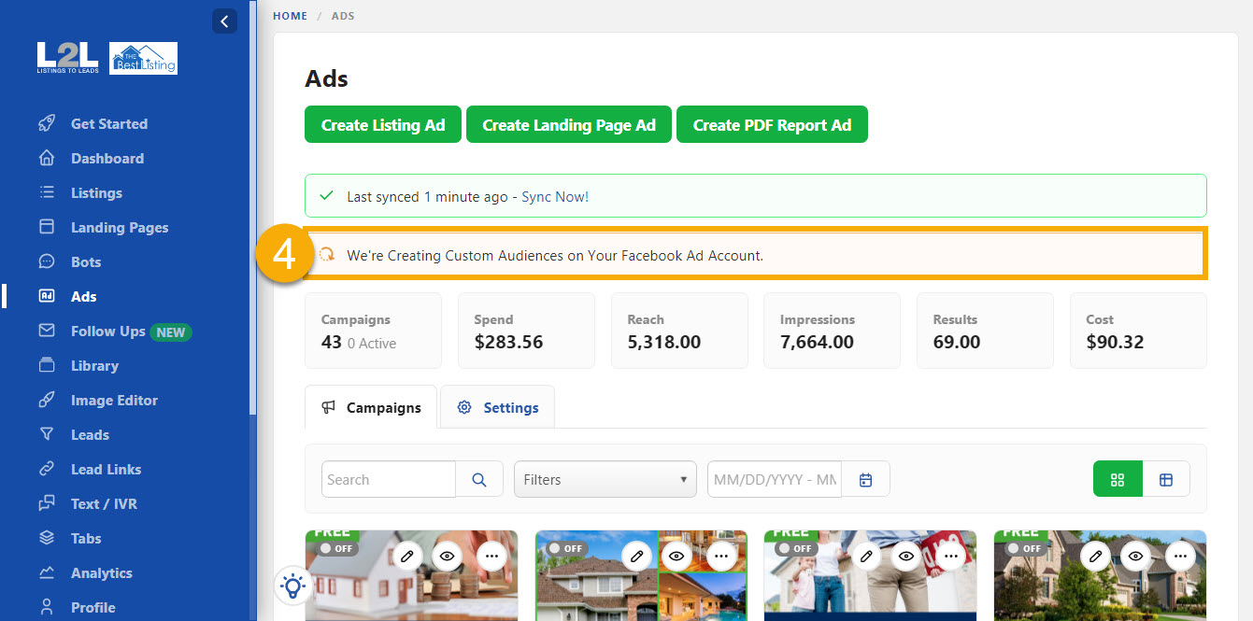Switch to grid view layout

pyautogui.click(x=1118, y=479)
